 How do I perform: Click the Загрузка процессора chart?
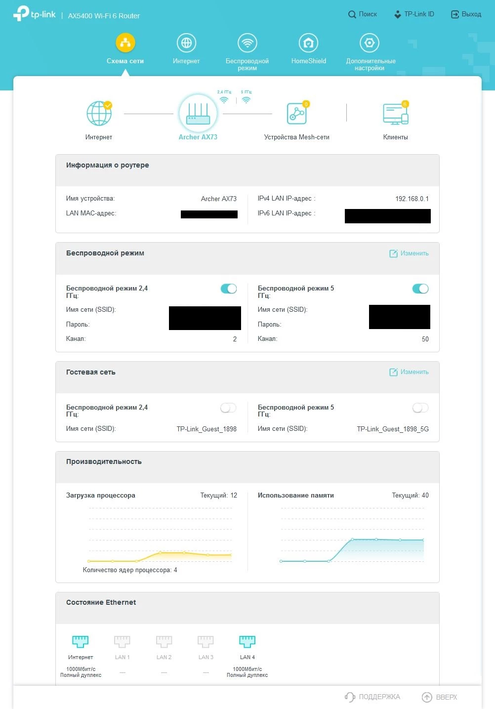point(160,535)
